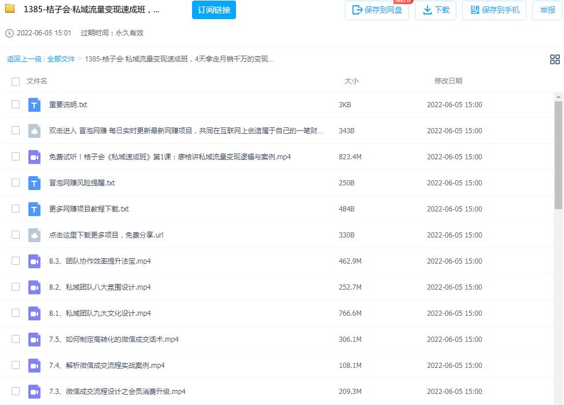Viewport: 564px width, 405px height.
Task: Click video icon for 7.5 微信成交话术
Action: (x=34, y=340)
